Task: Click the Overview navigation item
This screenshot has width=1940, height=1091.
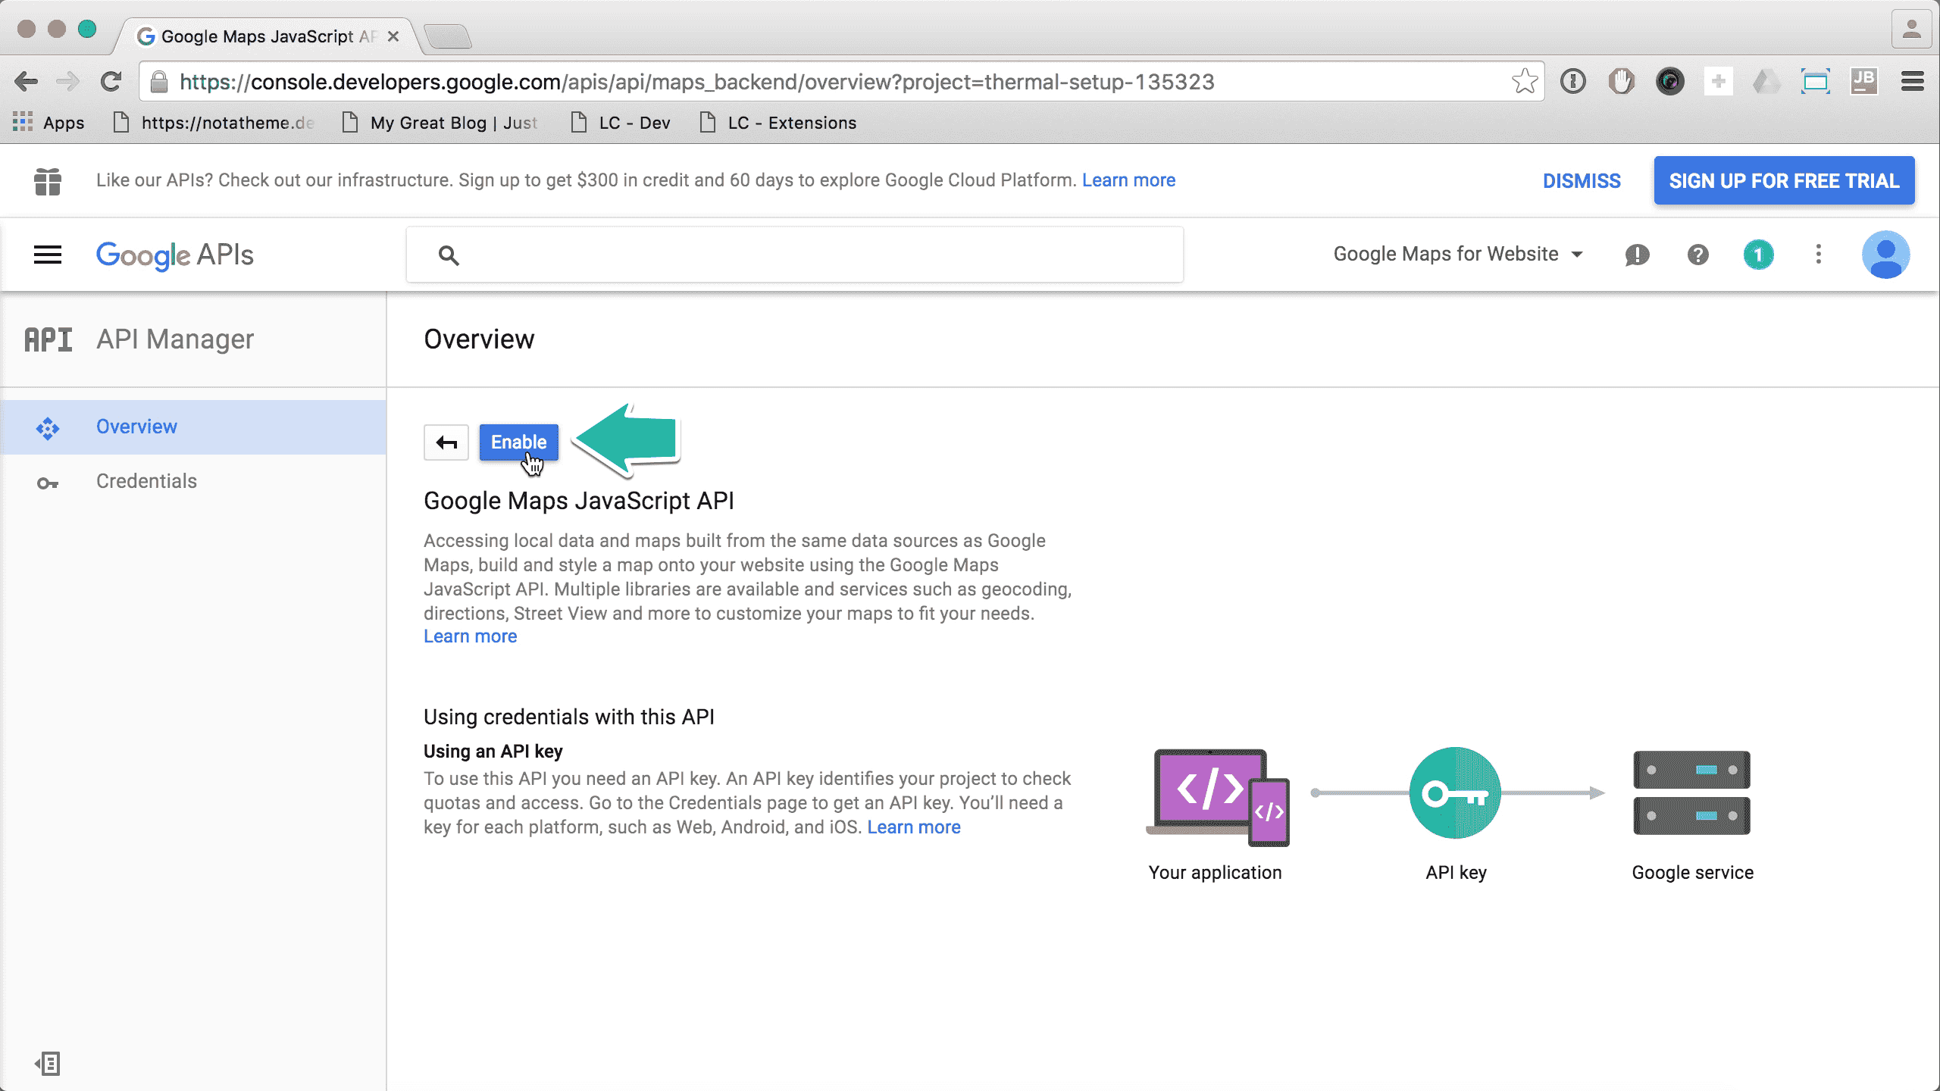Action: pyautogui.click(x=136, y=425)
